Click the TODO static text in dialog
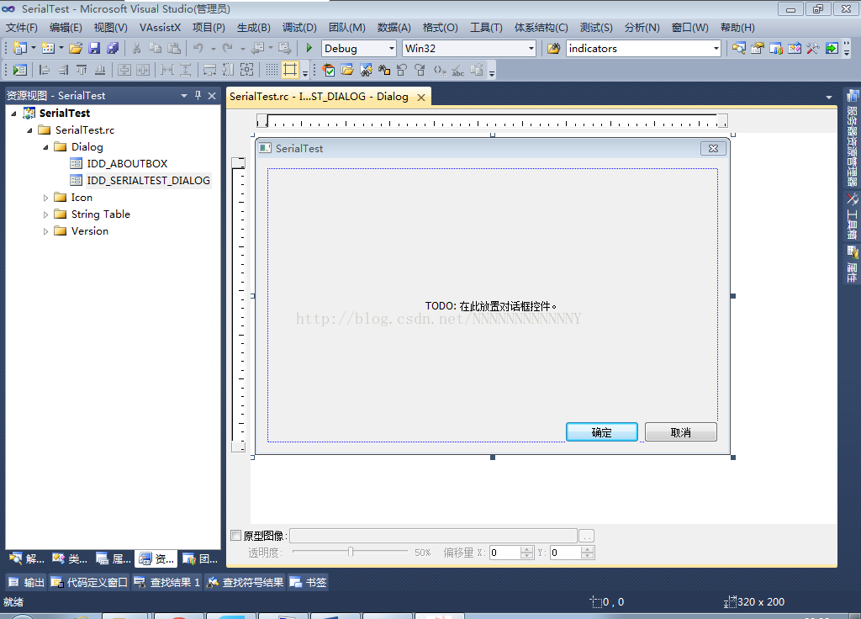 click(x=491, y=306)
